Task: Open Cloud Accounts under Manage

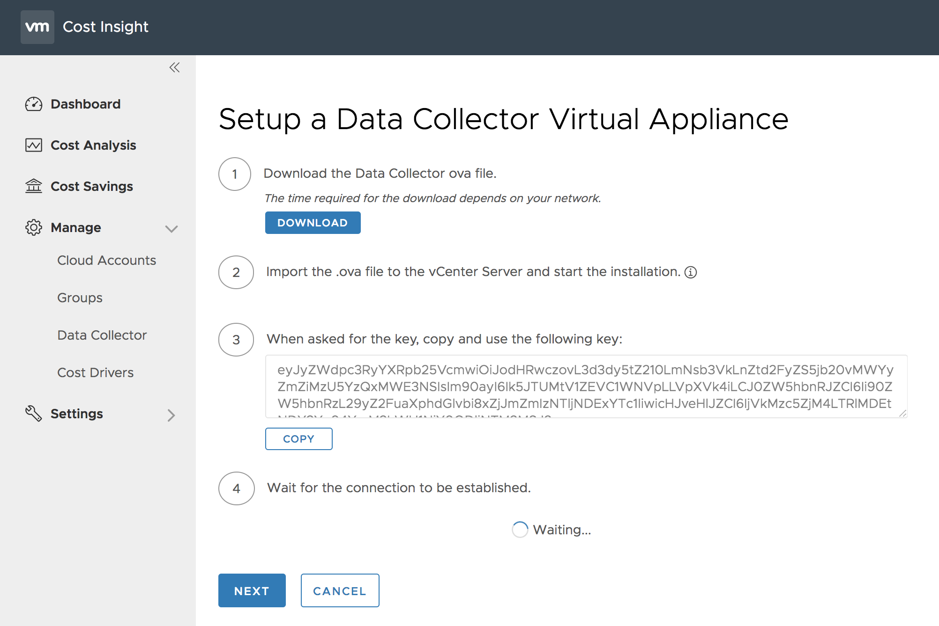Action: click(106, 260)
